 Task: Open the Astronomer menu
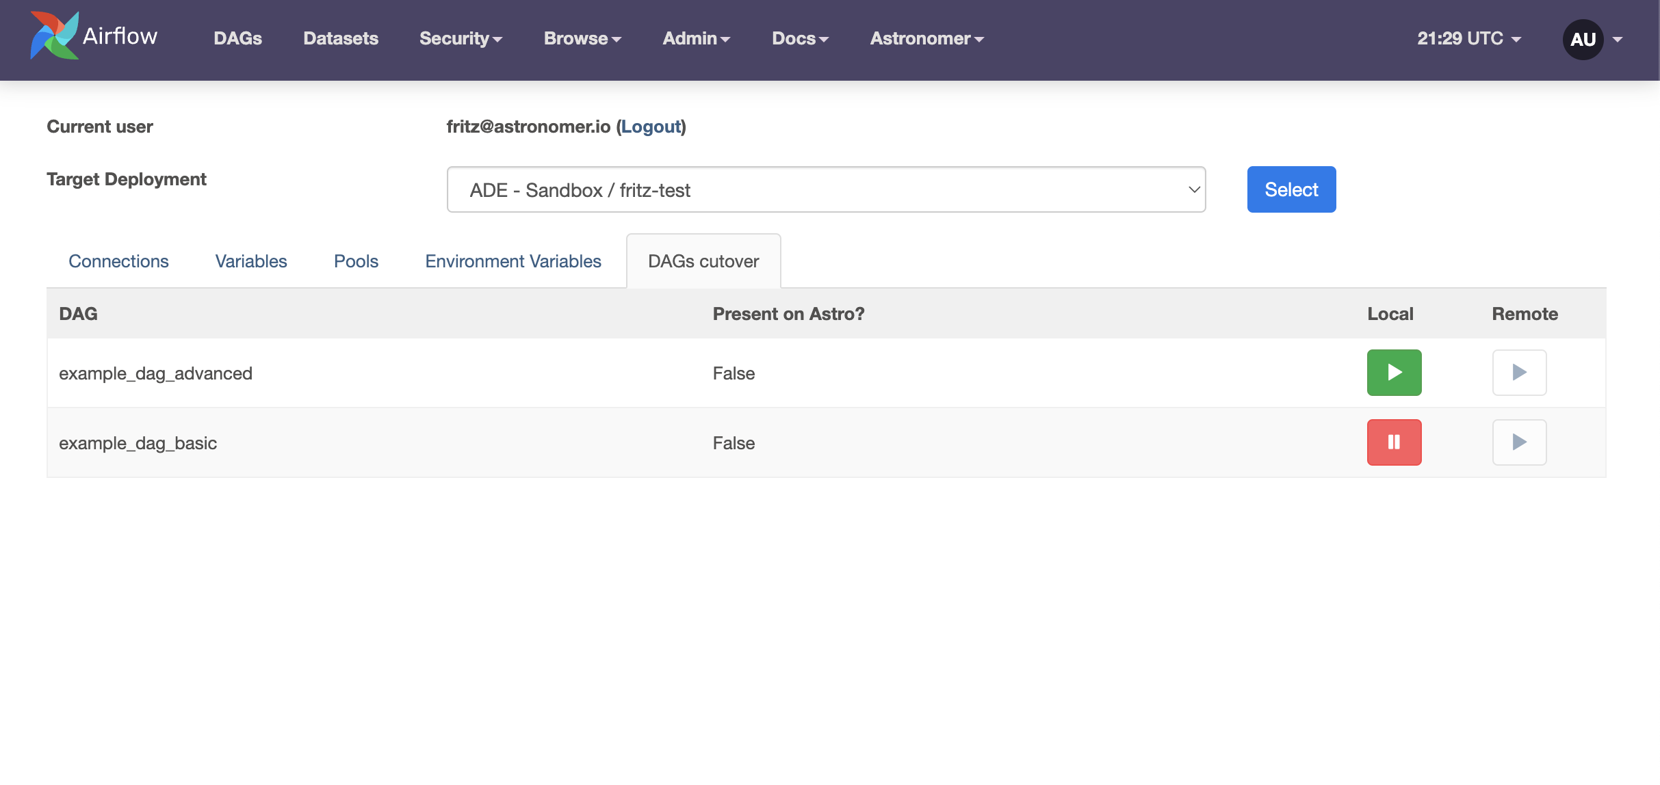pyautogui.click(x=926, y=39)
